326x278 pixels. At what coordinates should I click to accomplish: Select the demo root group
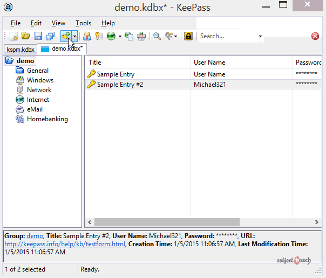(25, 61)
